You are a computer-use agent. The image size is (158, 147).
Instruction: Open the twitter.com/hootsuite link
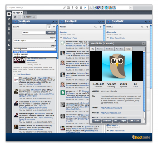(111, 108)
